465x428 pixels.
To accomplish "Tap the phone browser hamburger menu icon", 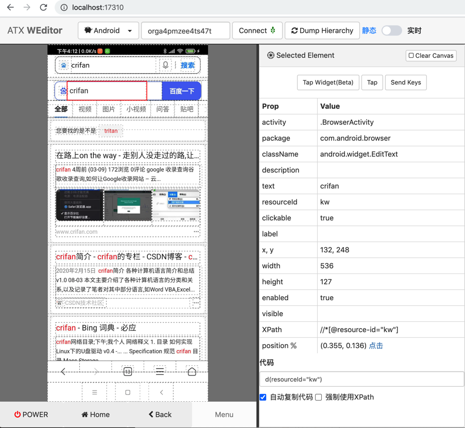I will 160,371.
